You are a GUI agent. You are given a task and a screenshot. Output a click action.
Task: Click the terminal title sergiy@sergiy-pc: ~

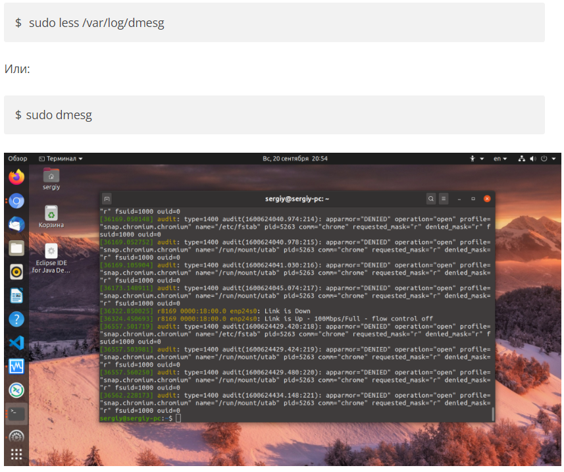click(297, 199)
